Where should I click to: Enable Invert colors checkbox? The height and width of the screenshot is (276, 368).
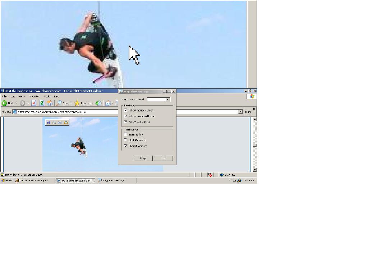click(125, 134)
